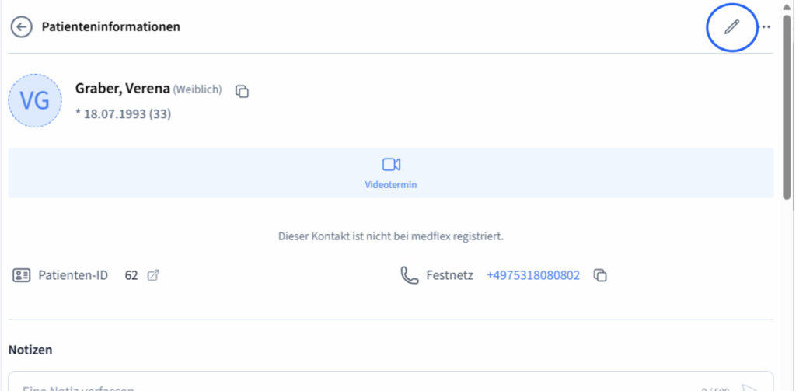Click the ID card icon beside Patienten-ID
Viewport: 796px width, 391px height.
(21, 276)
